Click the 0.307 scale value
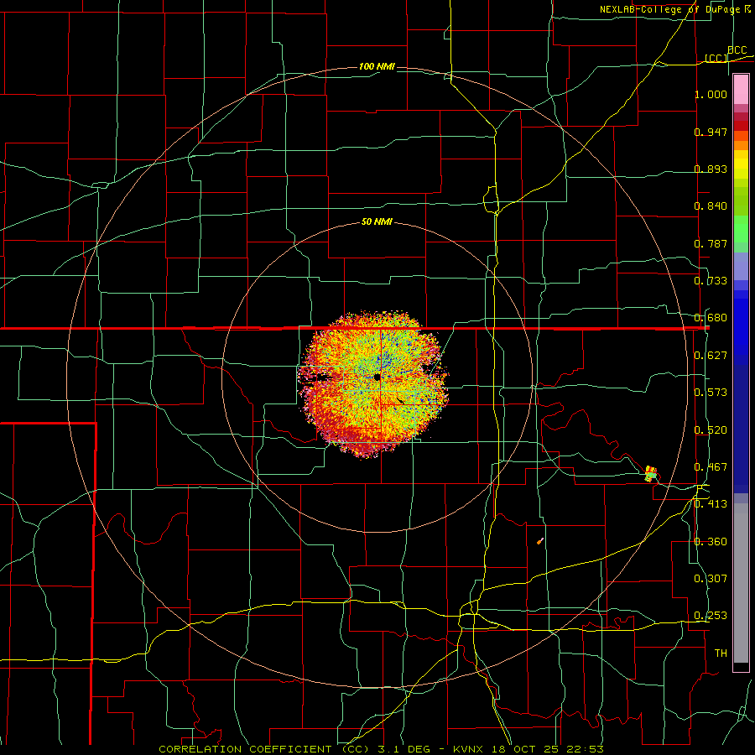The height and width of the screenshot is (755, 755). 711,579
